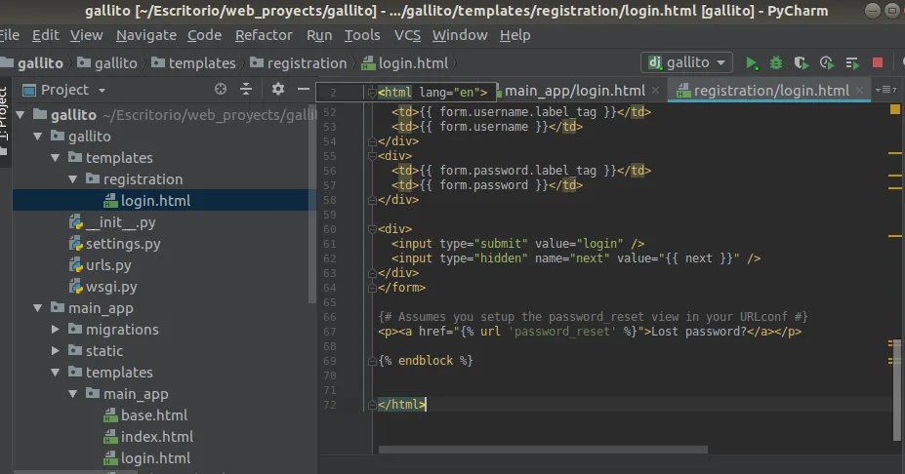Close the main_app/login.html tab
Viewport: 905px width, 474px height.
click(656, 91)
